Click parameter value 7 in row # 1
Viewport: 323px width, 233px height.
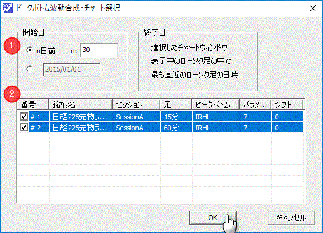(x=256, y=117)
